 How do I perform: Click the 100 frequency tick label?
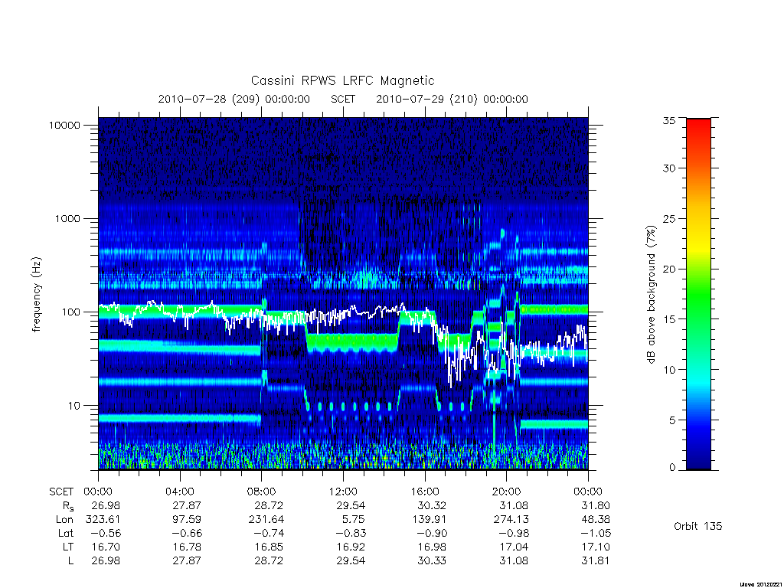point(70,312)
